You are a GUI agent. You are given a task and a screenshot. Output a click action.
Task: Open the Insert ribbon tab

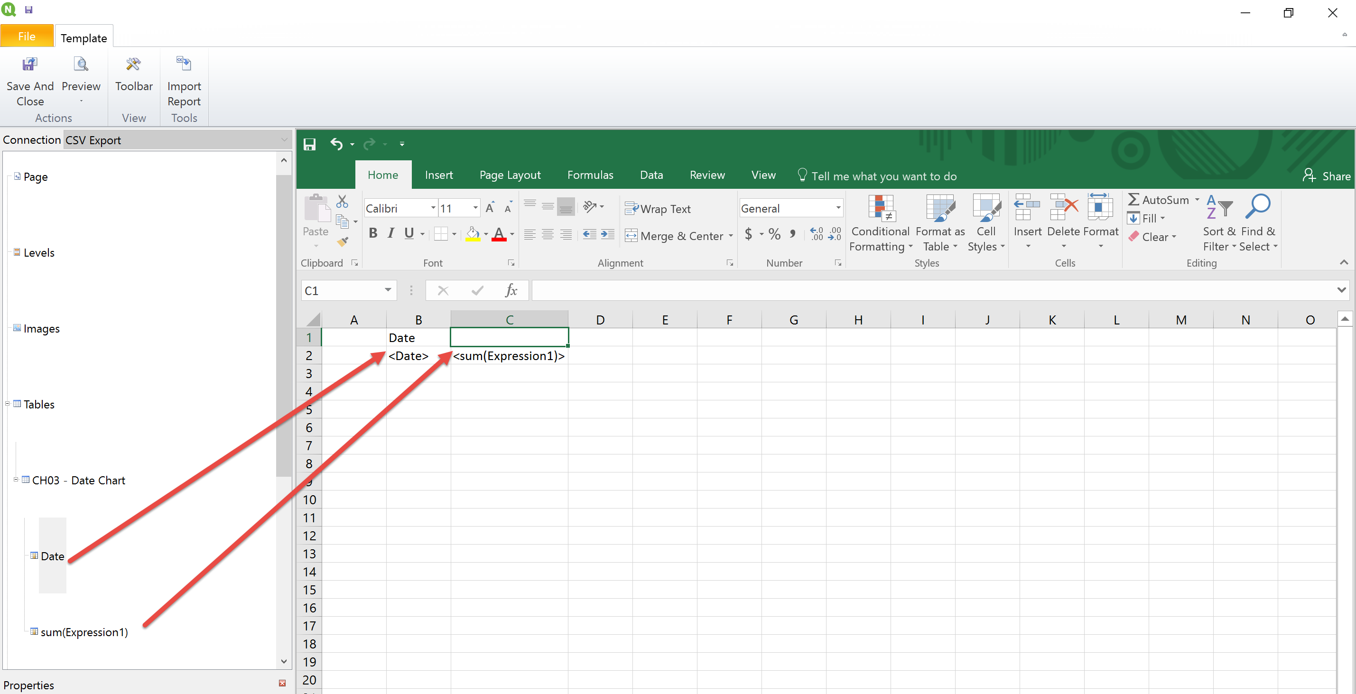click(x=438, y=175)
